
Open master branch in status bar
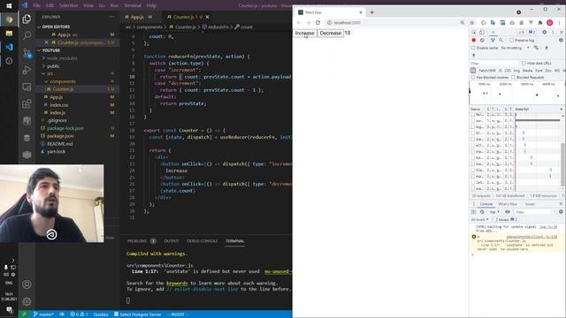coord(43,314)
